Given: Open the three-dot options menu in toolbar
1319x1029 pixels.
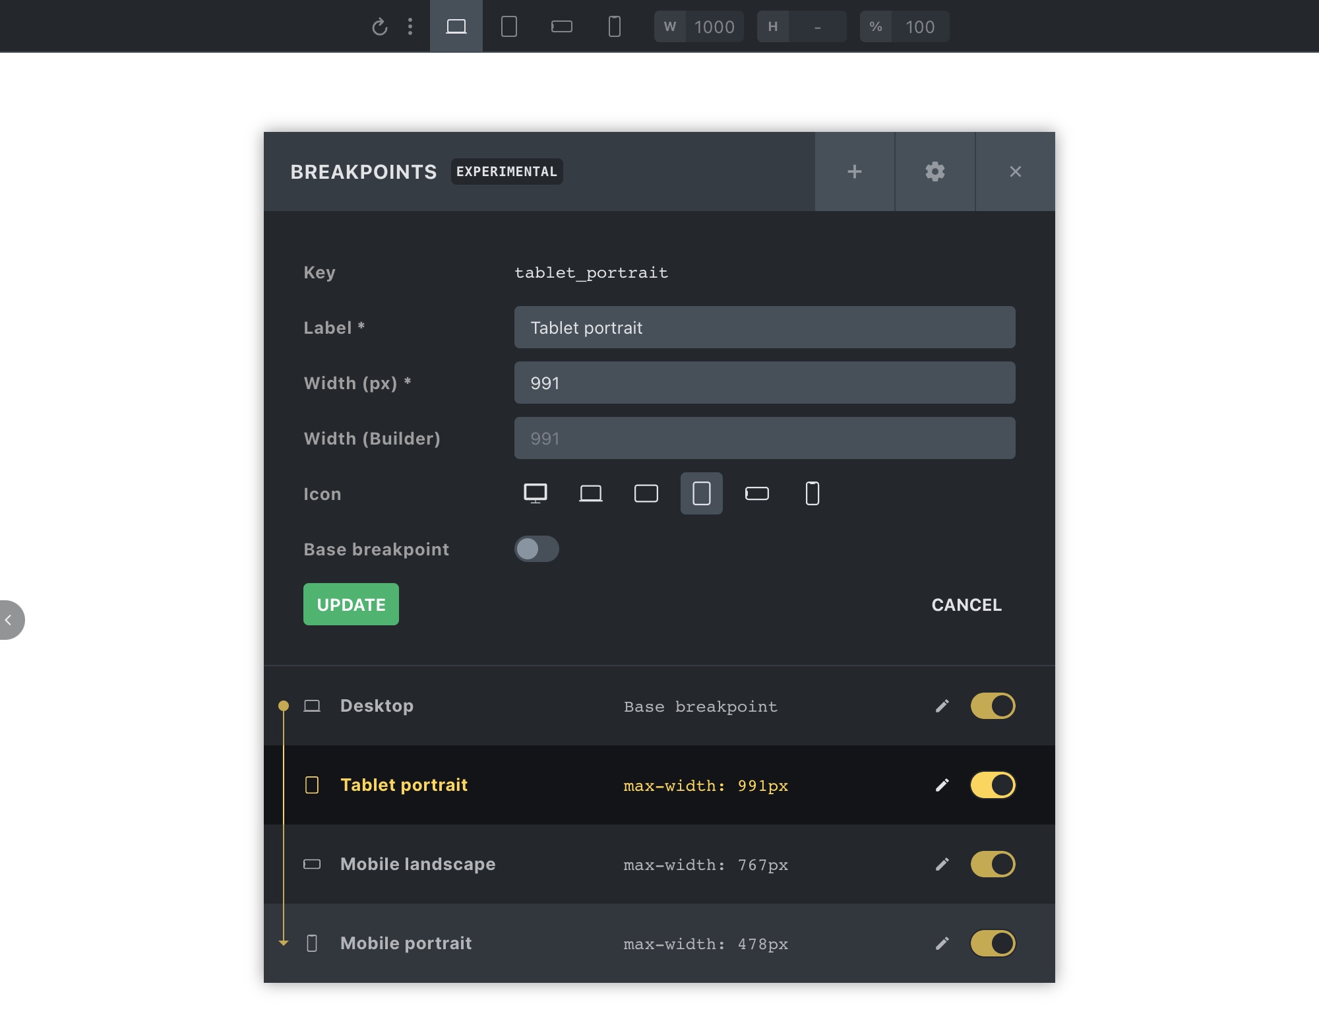Looking at the screenshot, I should click(x=410, y=26).
